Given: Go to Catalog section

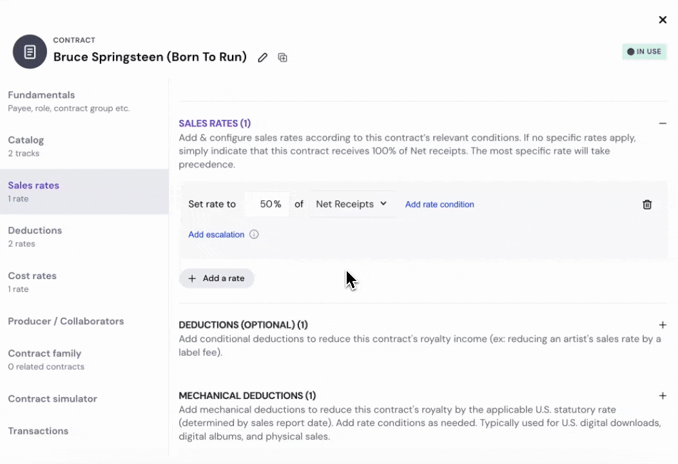Looking at the screenshot, I should [84, 146].
